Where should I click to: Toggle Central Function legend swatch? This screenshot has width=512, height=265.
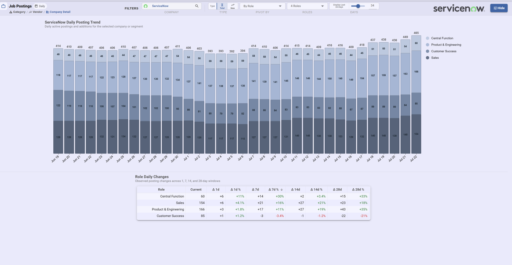[x=428, y=38]
